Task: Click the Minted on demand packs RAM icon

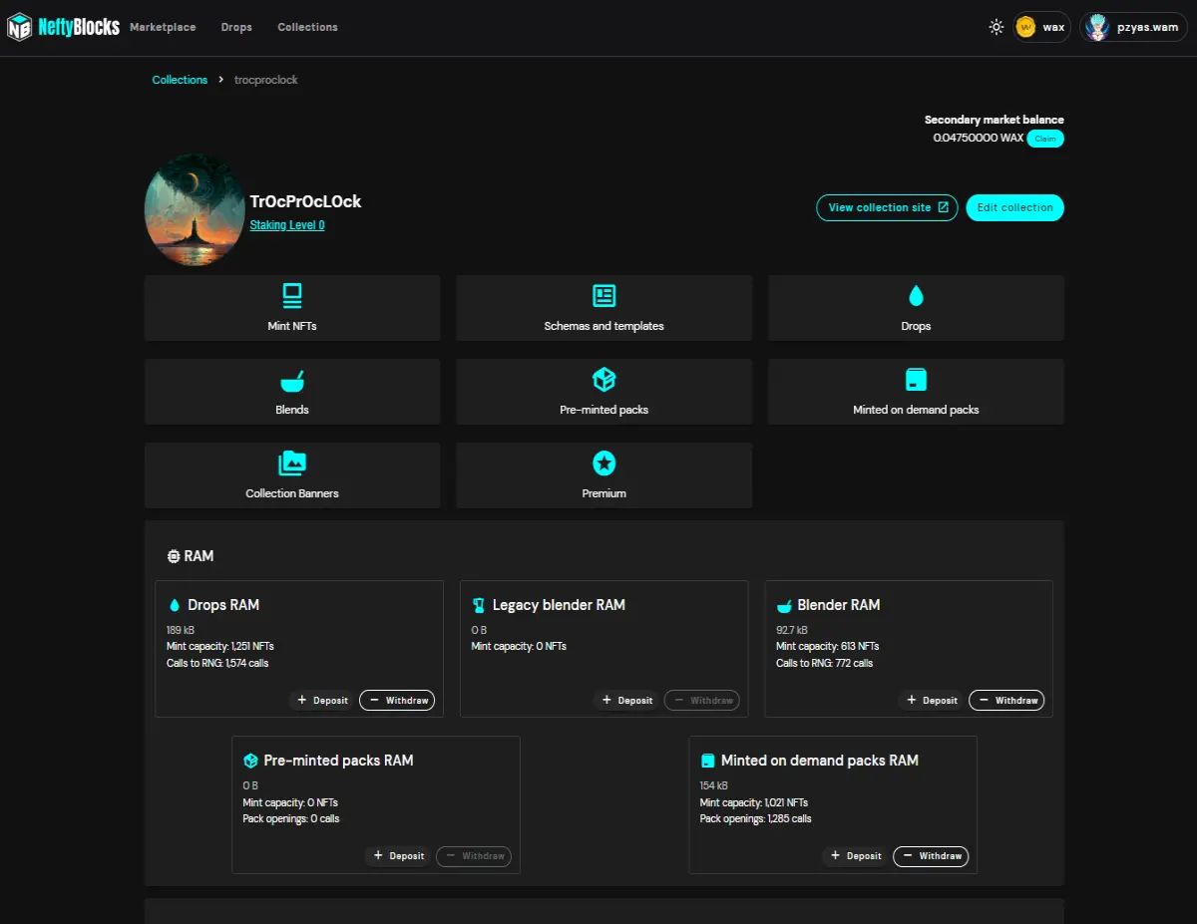Action: (708, 761)
